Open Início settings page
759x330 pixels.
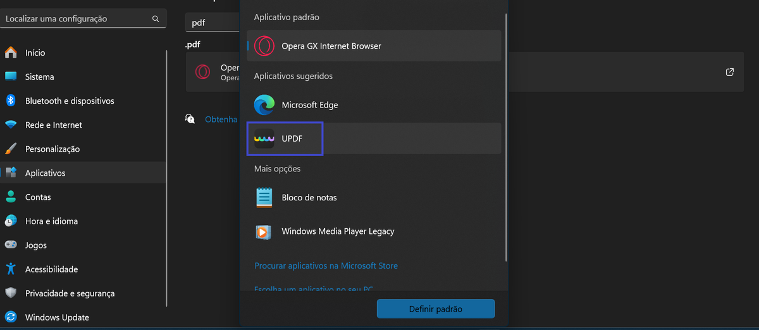[83, 52]
